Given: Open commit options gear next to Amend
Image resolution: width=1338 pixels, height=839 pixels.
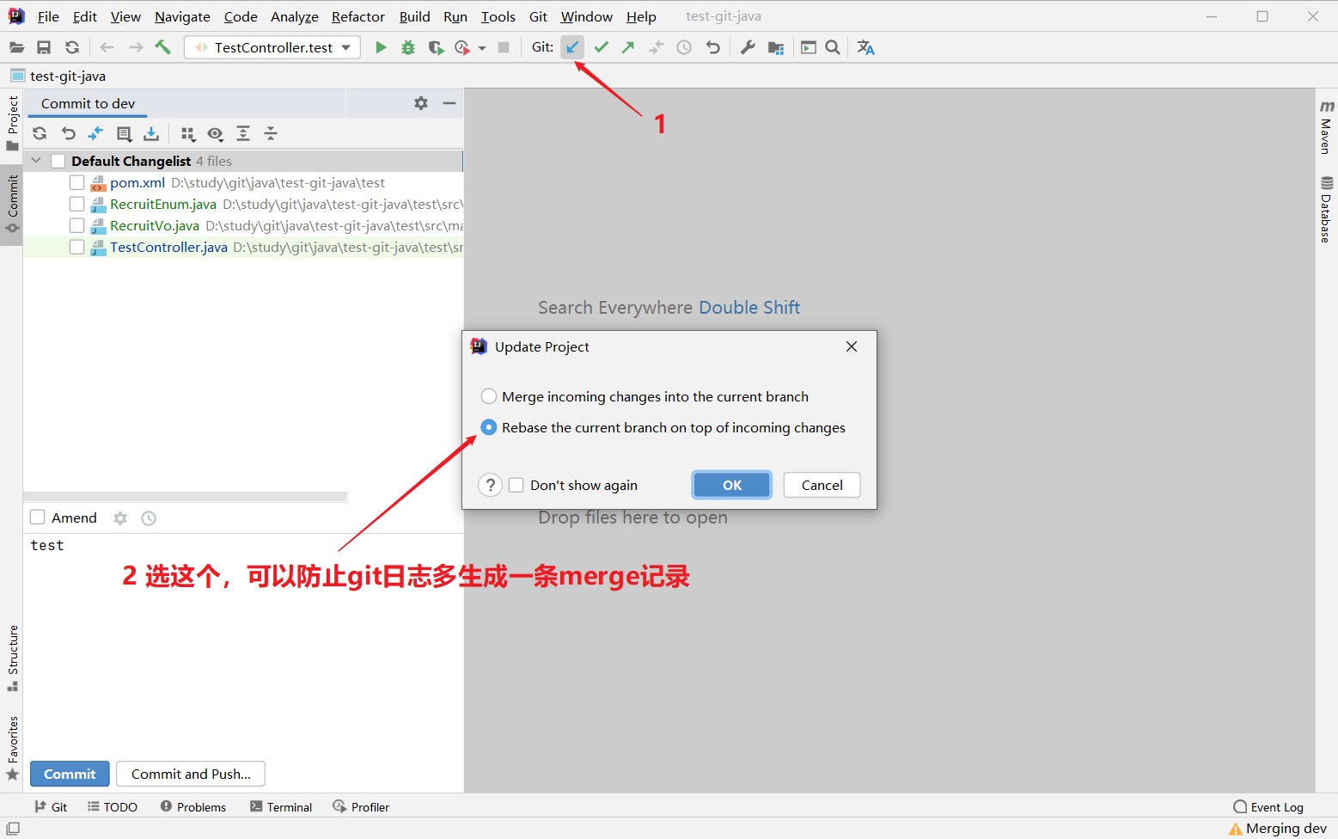Looking at the screenshot, I should pos(120,518).
